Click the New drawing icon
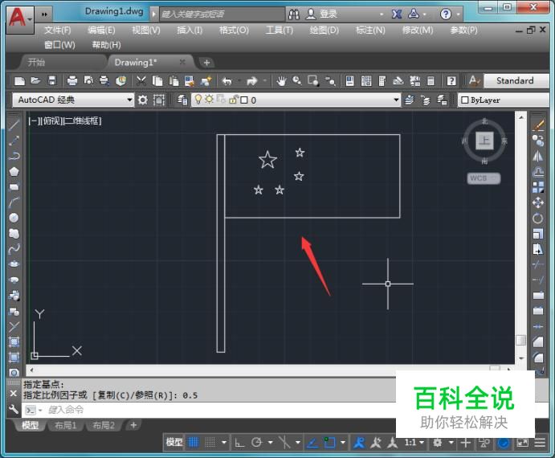This screenshot has width=555, height=458. 19,81
